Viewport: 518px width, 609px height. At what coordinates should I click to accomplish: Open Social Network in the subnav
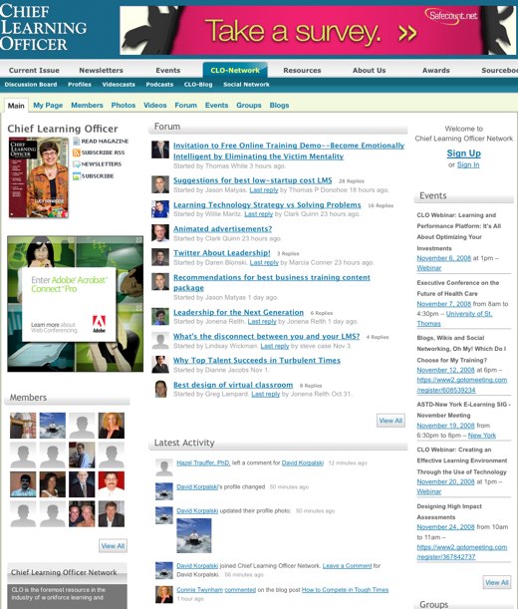click(x=246, y=85)
